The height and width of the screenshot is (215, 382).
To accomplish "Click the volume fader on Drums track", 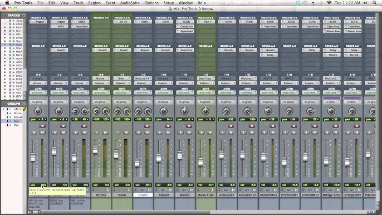I will pyautogui.click(x=95, y=149).
